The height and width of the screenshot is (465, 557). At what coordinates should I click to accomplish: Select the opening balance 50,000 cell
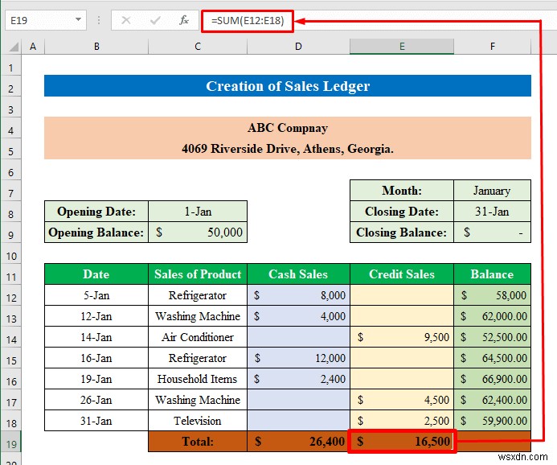point(198,232)
